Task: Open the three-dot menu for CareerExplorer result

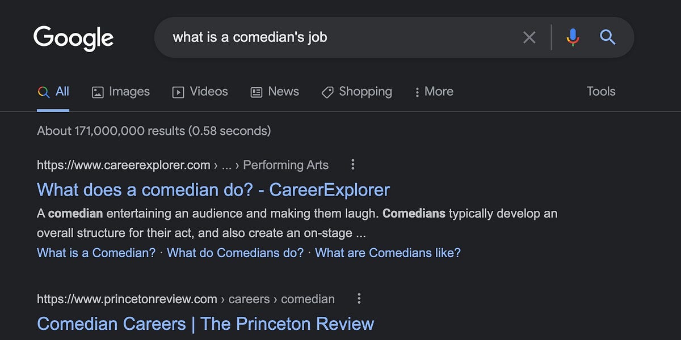Action: click(x=352, y=164)
